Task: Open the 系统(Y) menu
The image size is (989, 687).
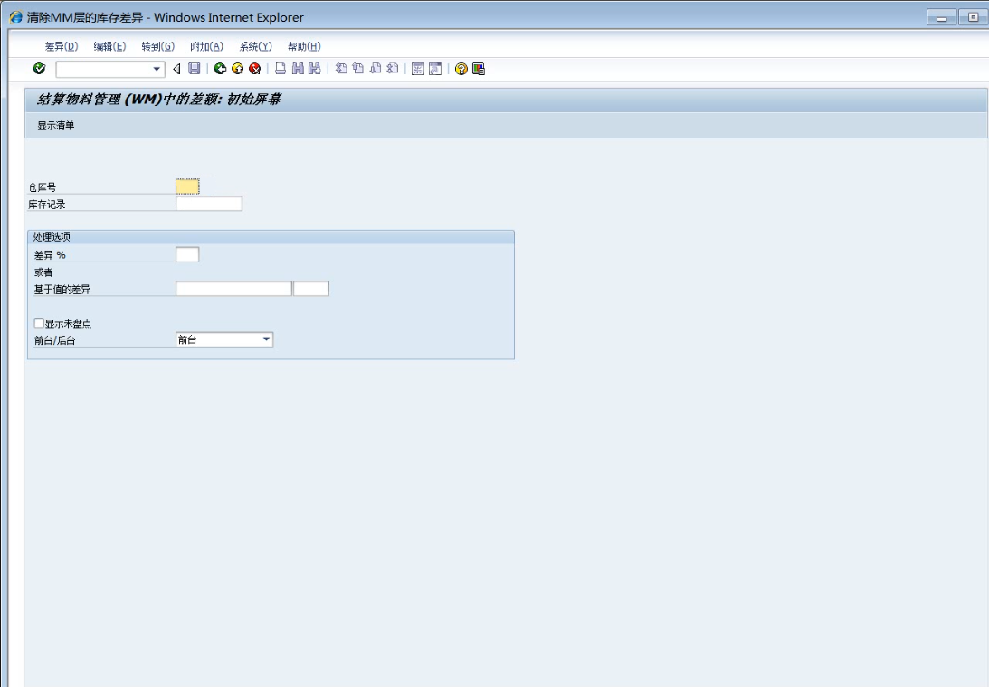Action: 255,47
